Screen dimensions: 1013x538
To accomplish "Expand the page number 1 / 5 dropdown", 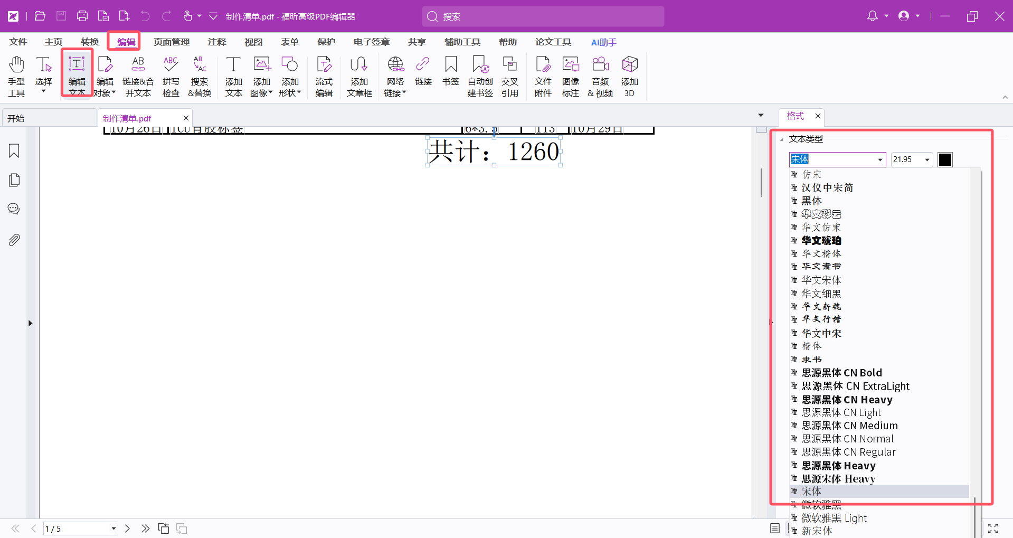I will [113, 528].
